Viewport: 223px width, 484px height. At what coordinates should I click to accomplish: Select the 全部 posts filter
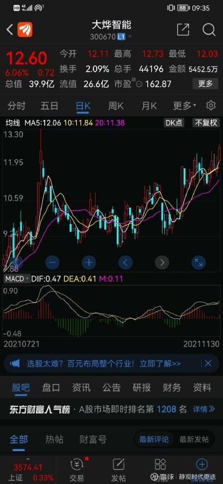(19, 439)
